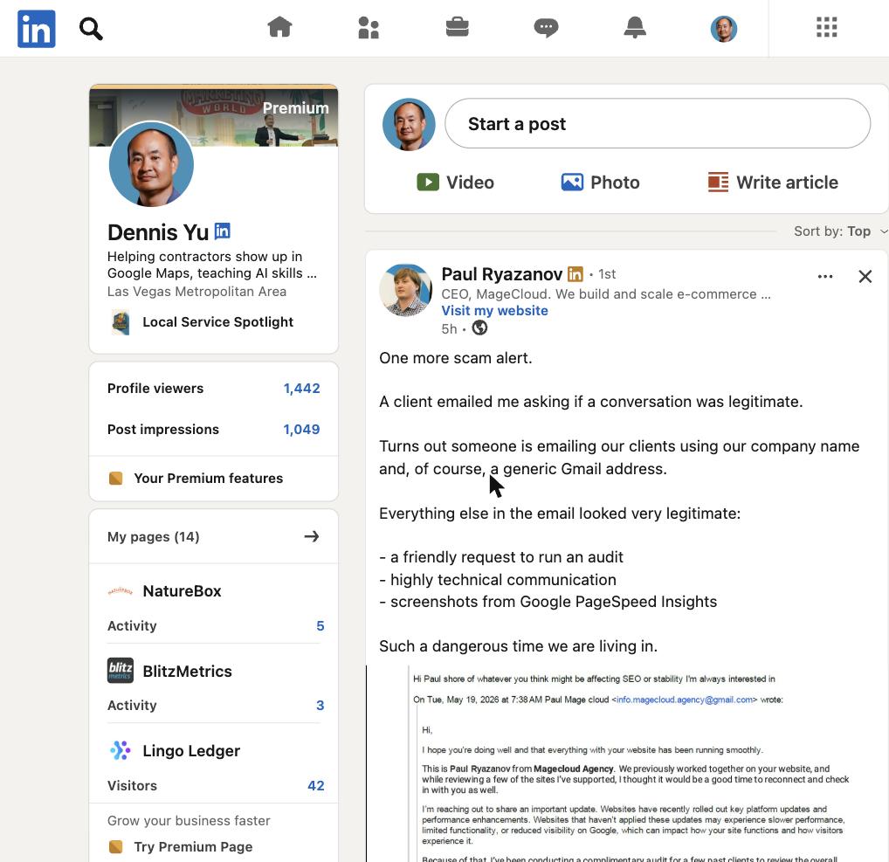
Task: Open the post's three-dot options menu
Action: click(825, 276)
